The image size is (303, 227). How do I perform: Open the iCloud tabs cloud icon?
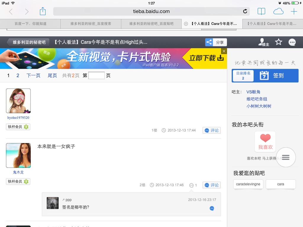(278, 12)
